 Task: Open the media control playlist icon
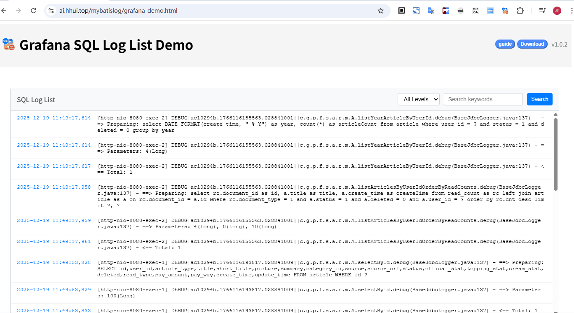tap(542, 11)
